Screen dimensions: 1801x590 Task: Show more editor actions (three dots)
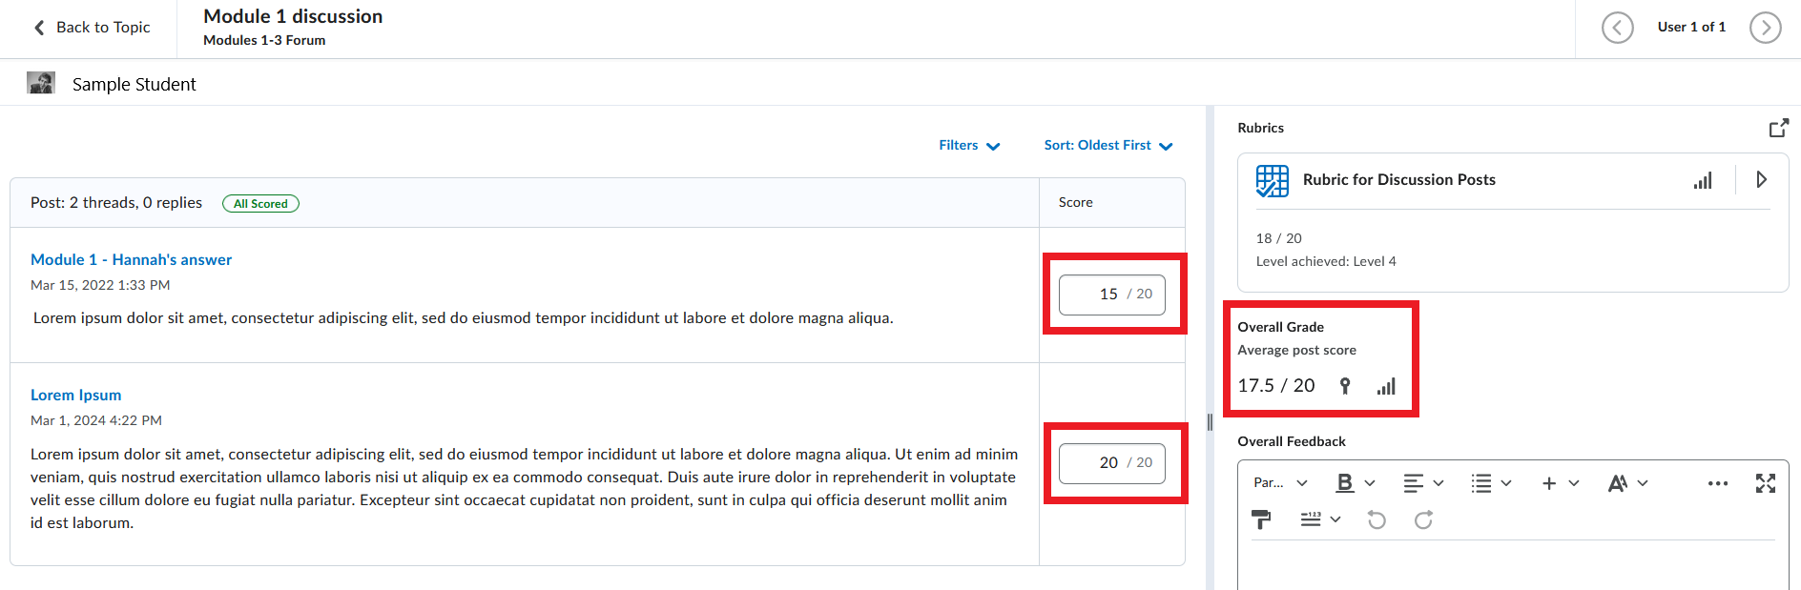coord(1717,483)
